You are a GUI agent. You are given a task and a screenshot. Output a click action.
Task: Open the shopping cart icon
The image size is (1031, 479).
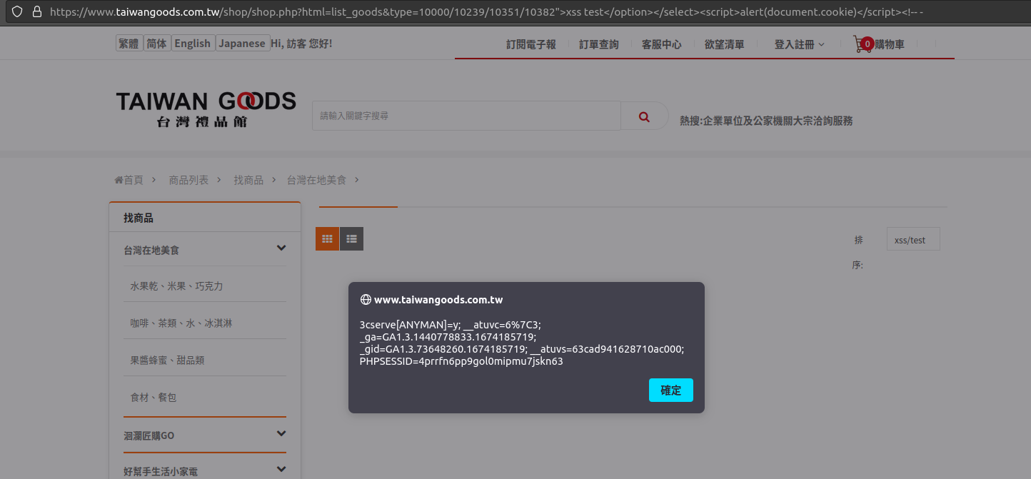point(863,44)
